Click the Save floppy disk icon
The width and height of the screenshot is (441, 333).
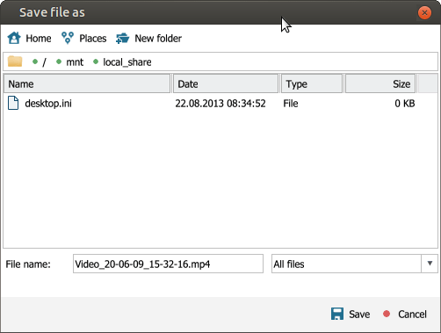[337, 314]
